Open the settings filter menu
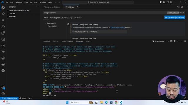Screen dimensions: 188x105 tap(183, 13)
